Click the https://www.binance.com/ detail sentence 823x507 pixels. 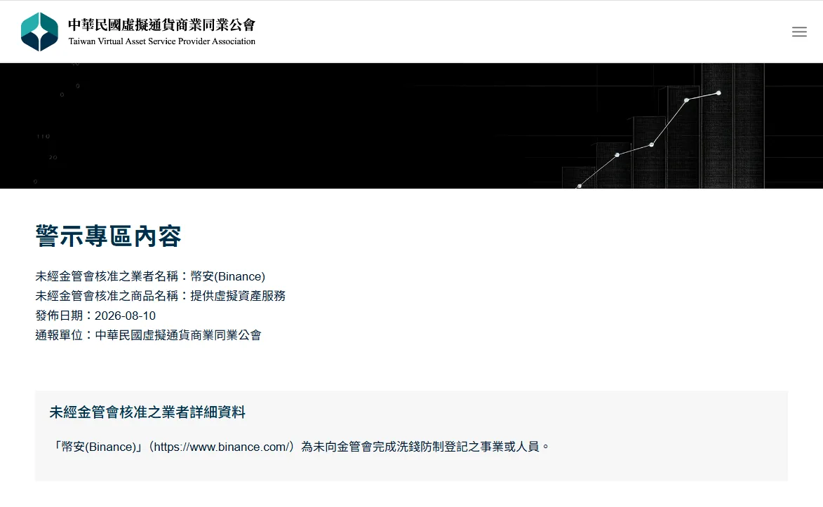pos(300,447)
